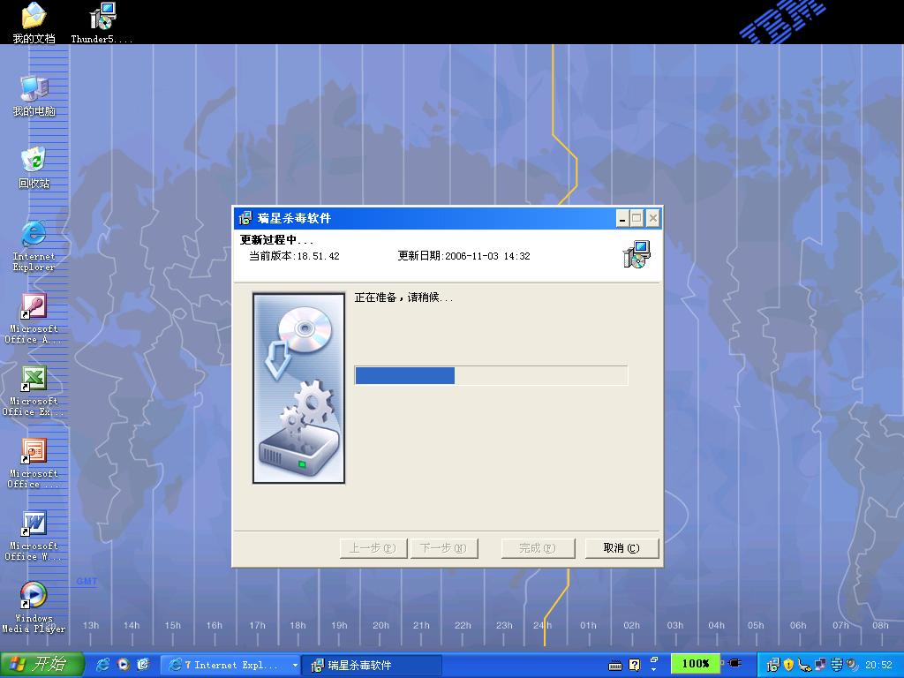Select the Thunder5 installer desktop icon
Image resolution: width=904 pixels, height=678 pixels.
(x=102, y=23)
